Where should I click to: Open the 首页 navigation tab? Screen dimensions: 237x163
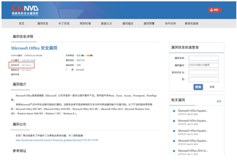click(21, 23)
